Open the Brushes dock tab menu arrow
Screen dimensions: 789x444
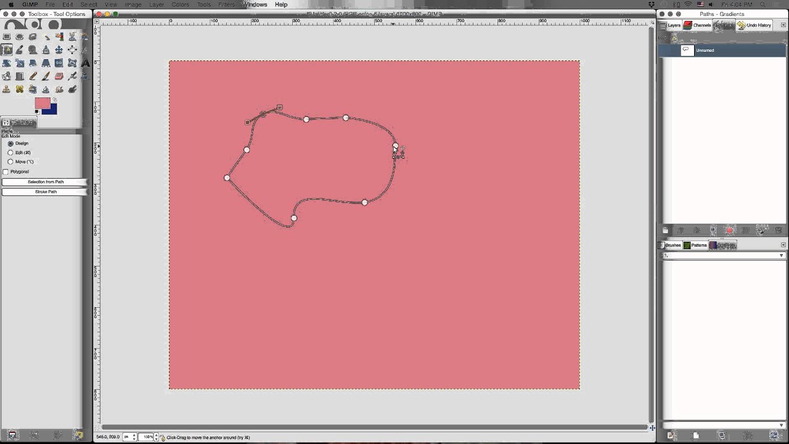click(783, 245)
